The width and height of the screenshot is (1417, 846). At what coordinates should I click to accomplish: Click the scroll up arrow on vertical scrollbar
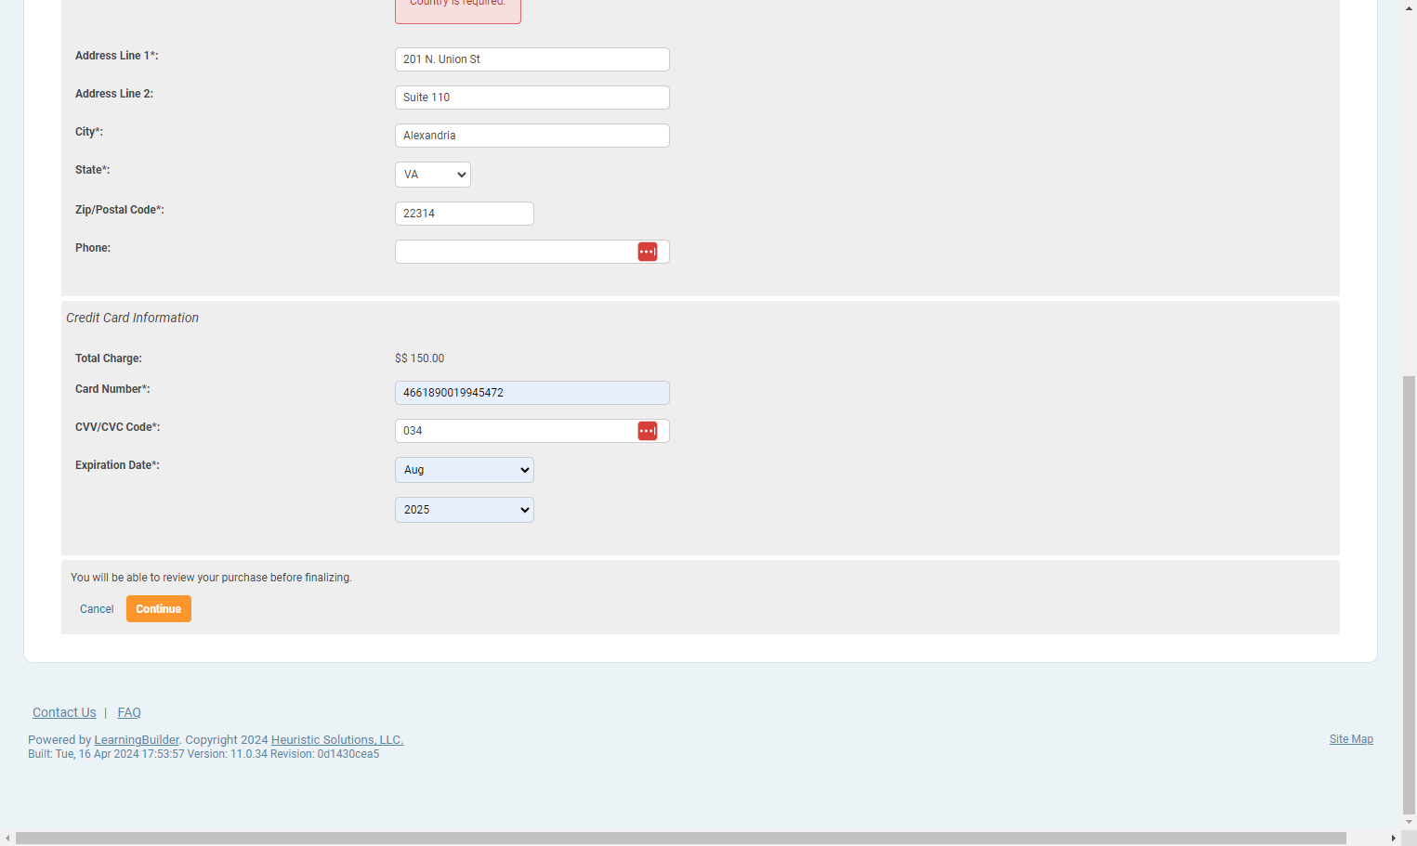(1410, 7)
